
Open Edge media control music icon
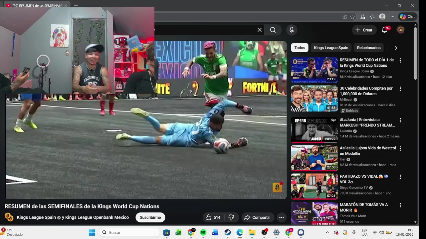tap(362, 17)
